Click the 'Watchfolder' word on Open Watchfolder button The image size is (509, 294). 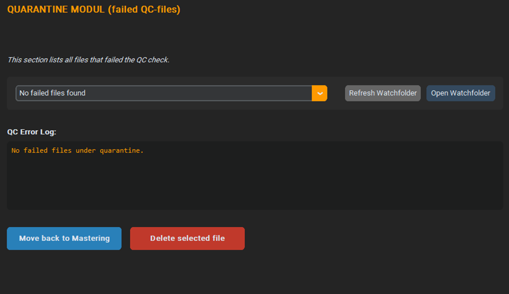(x=470, y=93)
